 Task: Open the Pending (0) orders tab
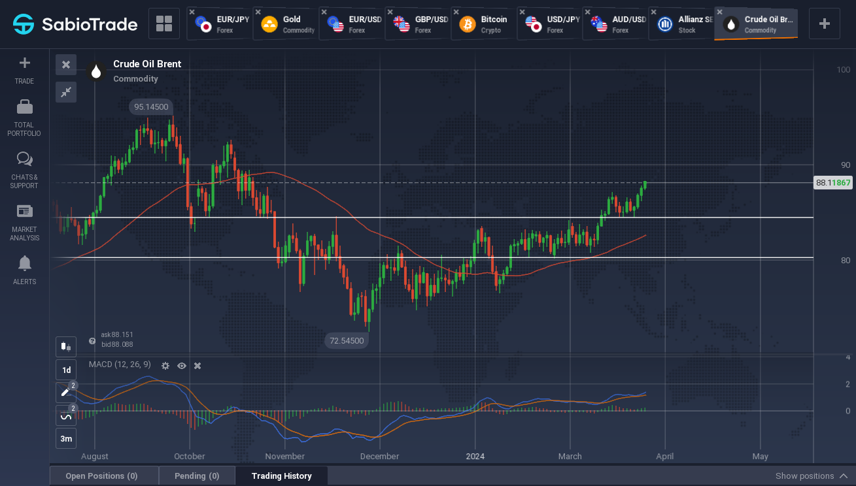[197, 476]
